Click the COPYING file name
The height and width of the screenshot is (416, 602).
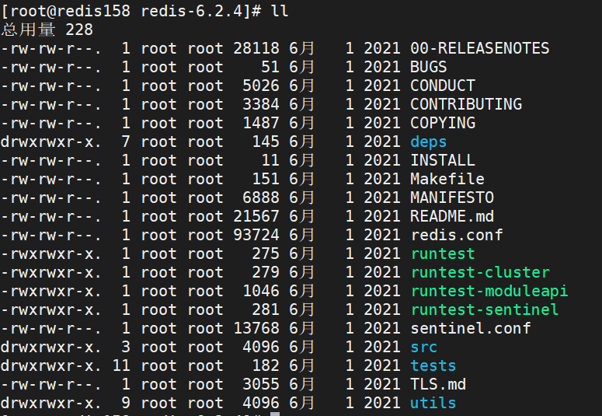442,123
